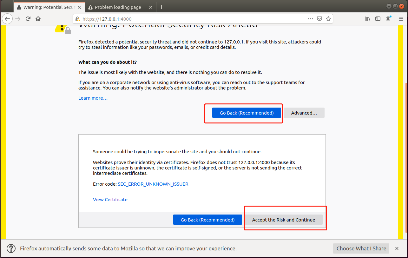Open a new tab with plus button
The width and height of the screenshot is (408, 258).
coord(161,7)
